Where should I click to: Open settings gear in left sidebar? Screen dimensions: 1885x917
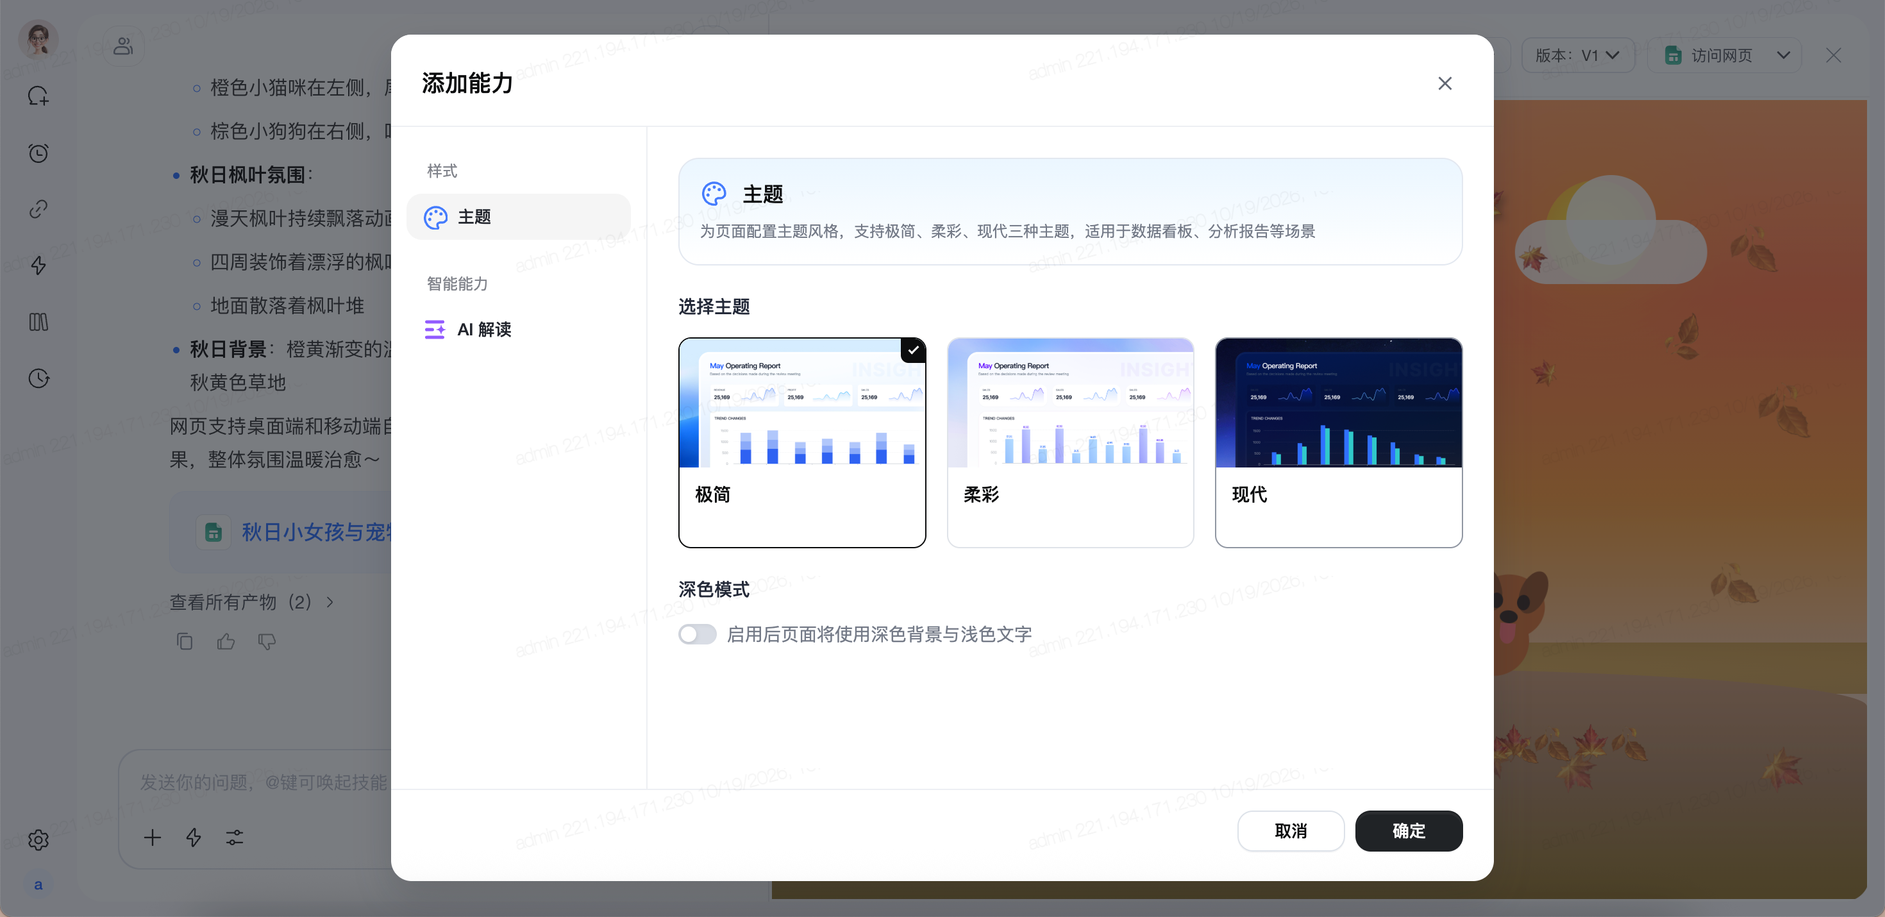click(x=38, y=839)
